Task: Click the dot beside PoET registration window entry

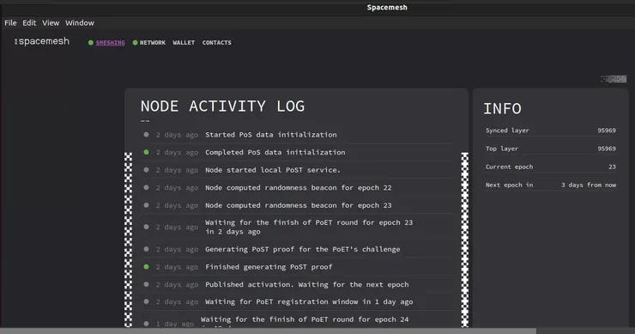Action: 146,301
